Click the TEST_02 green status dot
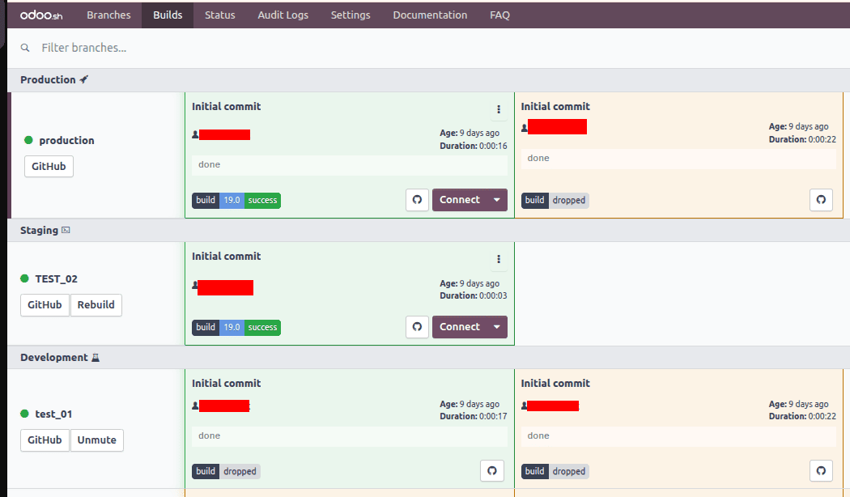This screenshot has width=850, height=497. click(24, 278)
